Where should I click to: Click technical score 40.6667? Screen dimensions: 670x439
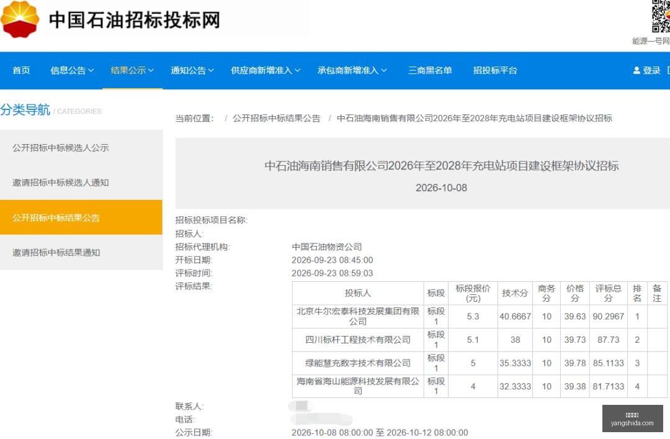pyautogui.click(x=515, y=317)
